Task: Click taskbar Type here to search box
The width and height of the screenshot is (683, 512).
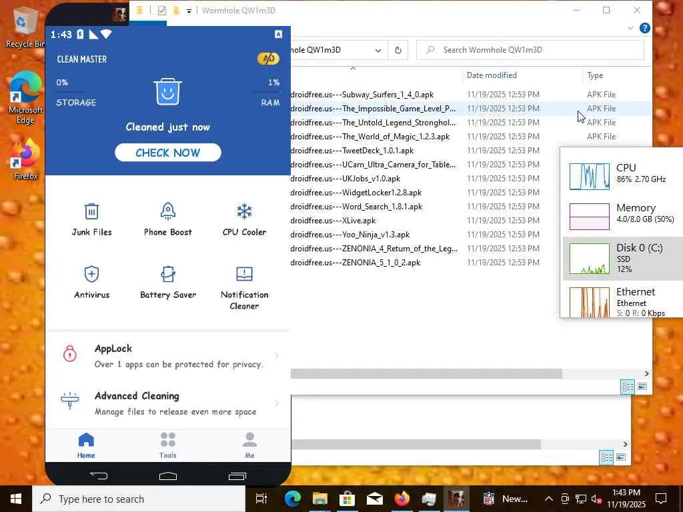Action: 139,499
